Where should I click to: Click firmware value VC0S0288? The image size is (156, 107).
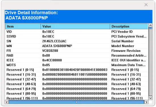(x=50, y=51)
